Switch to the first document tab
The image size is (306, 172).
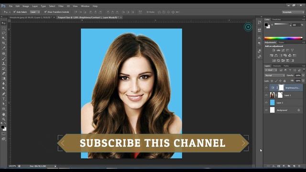[x=31, y=18]
